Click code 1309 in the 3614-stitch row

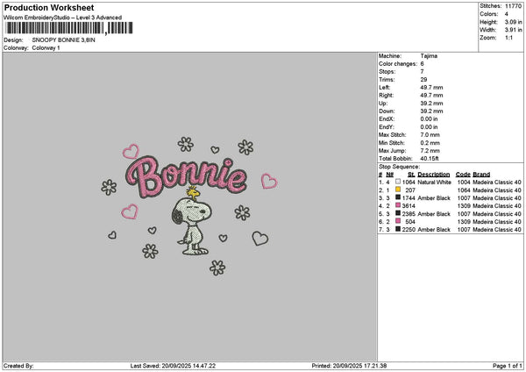pyautogui.click(x=464, y=206)
